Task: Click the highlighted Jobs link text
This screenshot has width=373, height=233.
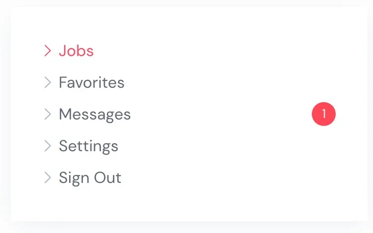Action: 76,51
